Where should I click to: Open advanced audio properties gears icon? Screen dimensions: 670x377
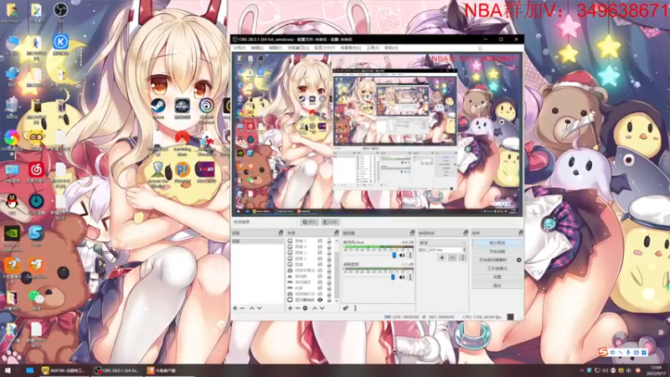coord(346,308)
